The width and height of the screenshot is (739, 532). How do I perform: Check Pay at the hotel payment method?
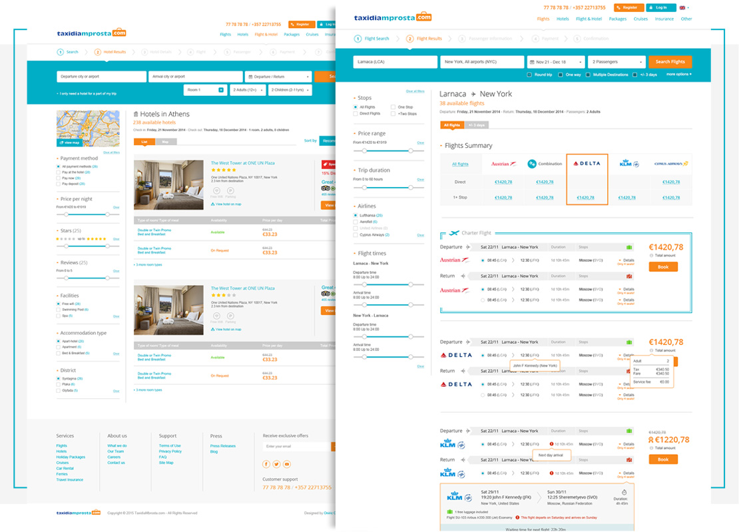click(x=59, y=172)
